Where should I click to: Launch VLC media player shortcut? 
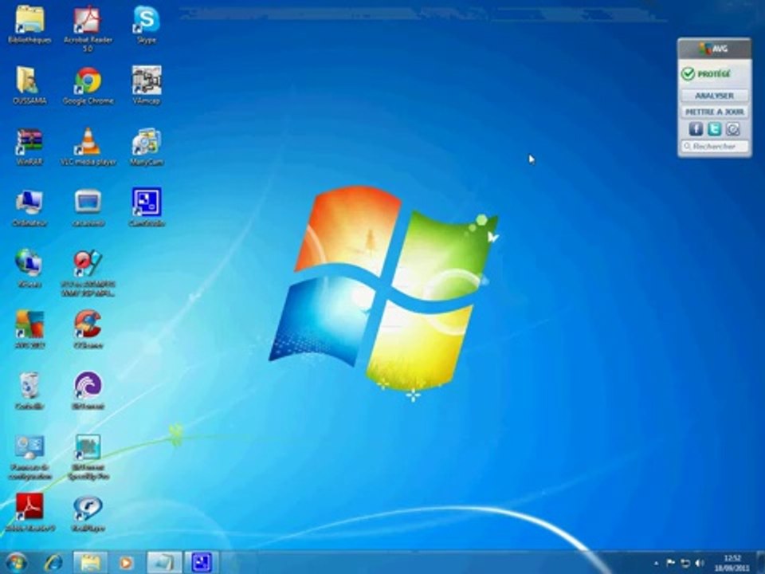[88, 147]
